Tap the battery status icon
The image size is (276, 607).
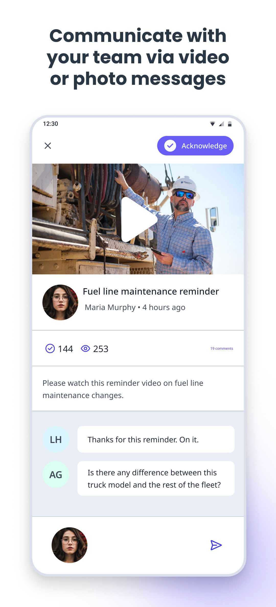230,124
